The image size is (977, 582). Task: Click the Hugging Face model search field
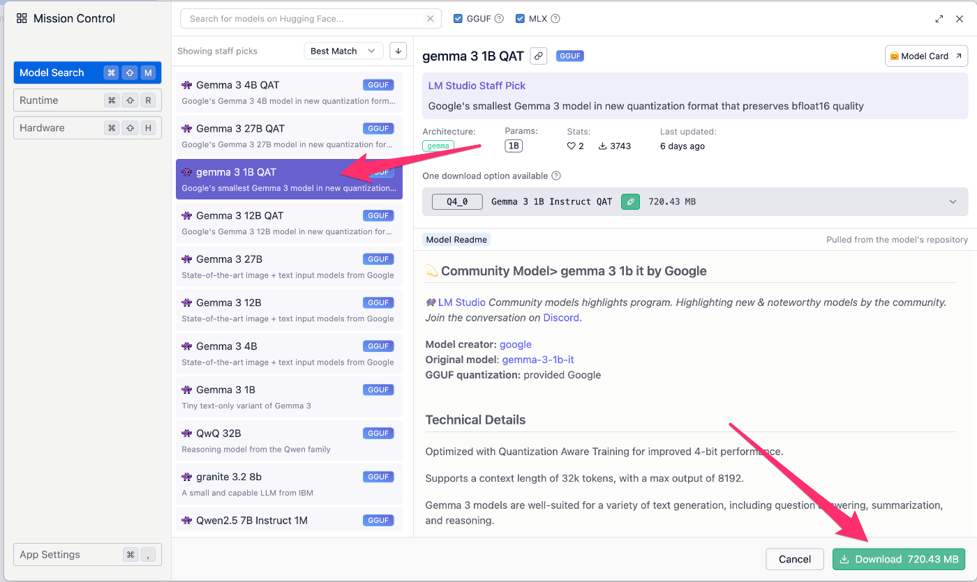click(311, 19)
